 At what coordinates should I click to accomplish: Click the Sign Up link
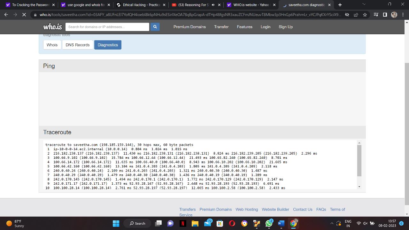(285, 27)
